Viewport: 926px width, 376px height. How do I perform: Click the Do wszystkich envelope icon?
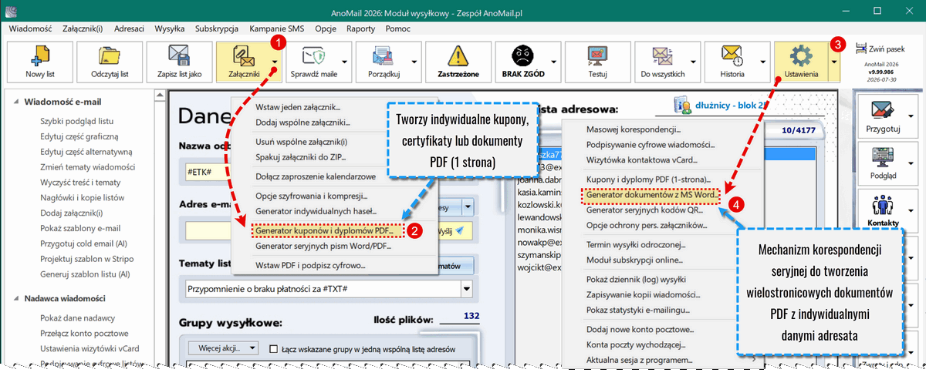663,56
